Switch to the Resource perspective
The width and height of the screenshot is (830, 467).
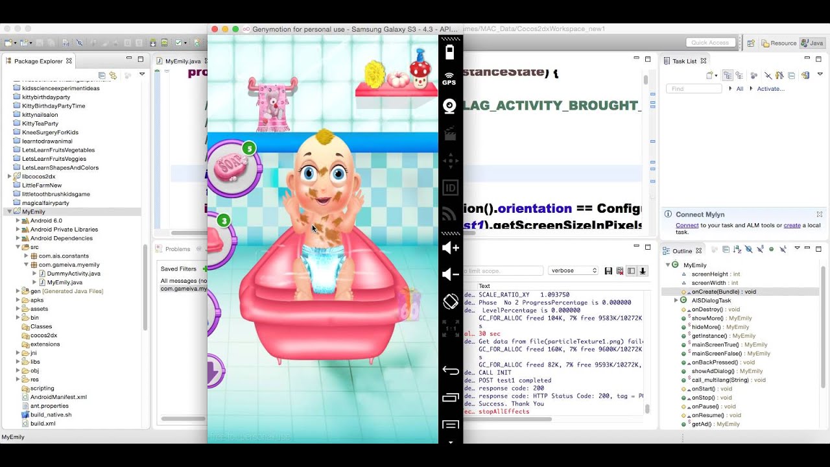click(779, 43)
